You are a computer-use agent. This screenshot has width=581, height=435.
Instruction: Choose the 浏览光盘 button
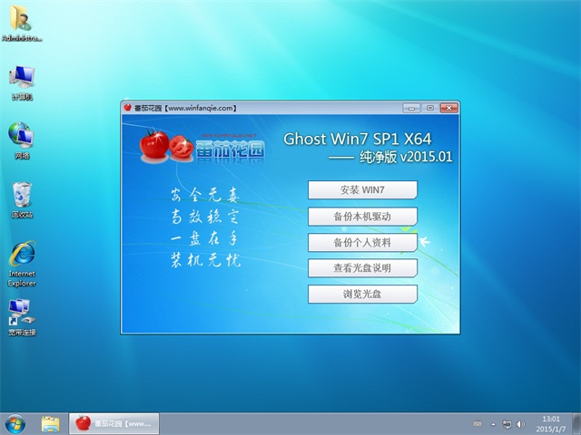[x=362, y=295]
